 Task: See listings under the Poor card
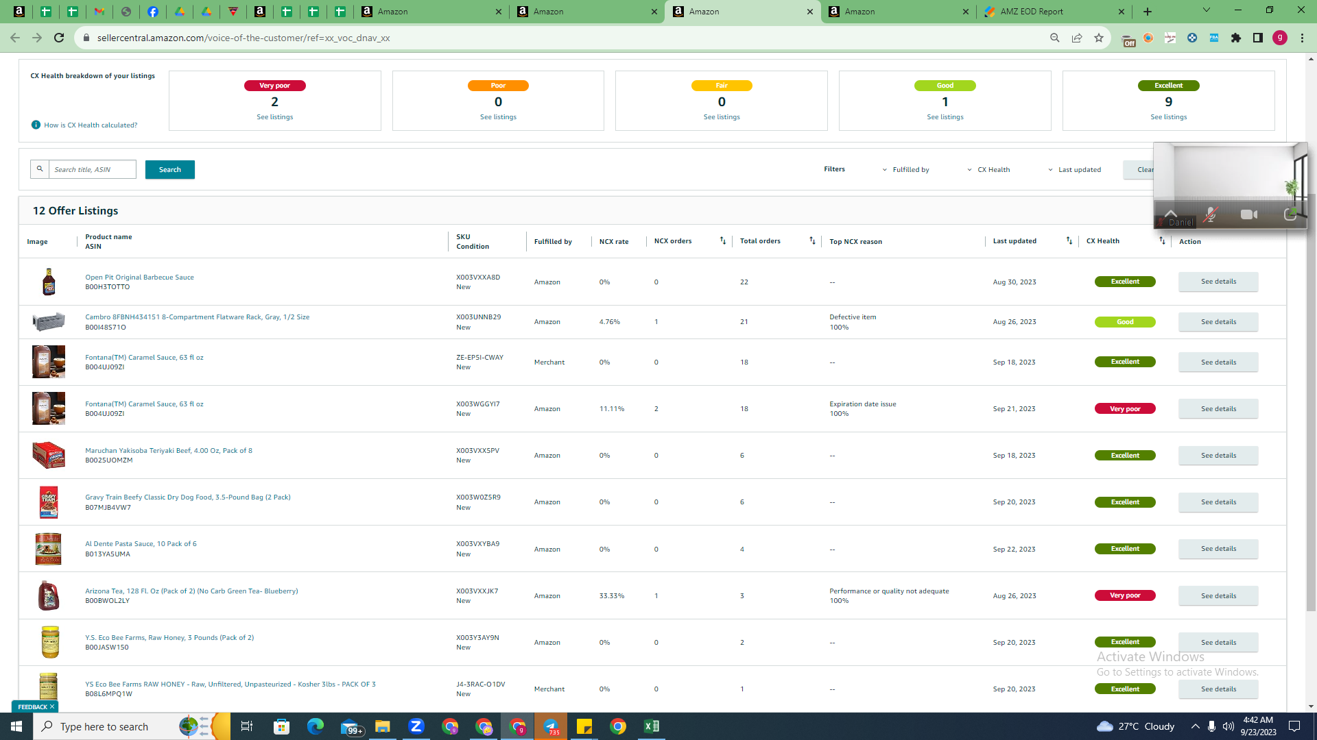coord(499,117)
